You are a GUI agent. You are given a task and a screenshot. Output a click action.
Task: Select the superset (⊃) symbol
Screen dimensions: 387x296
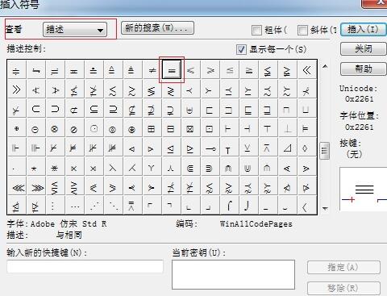[56, 109]
